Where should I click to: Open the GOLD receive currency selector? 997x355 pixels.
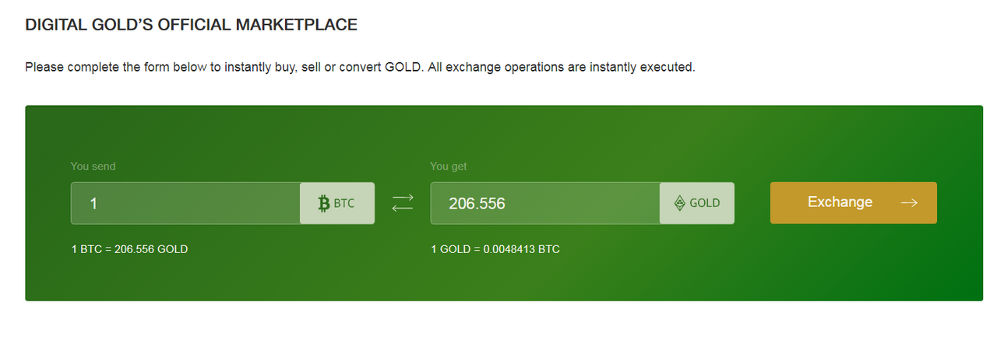pyautogui.click(x=697, y=203)
